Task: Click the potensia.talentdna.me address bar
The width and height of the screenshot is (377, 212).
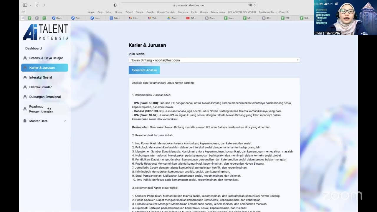Action: 188,5
